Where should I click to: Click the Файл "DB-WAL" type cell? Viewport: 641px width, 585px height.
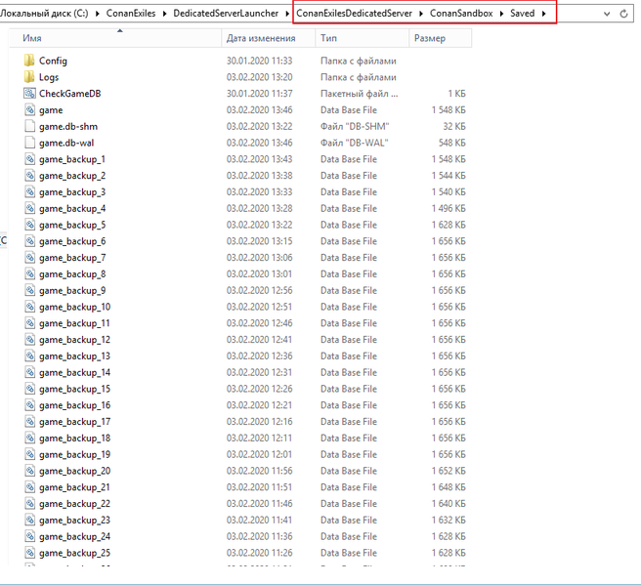coord(355,143)
